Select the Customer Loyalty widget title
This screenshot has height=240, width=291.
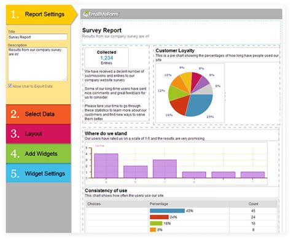(175, 50)
